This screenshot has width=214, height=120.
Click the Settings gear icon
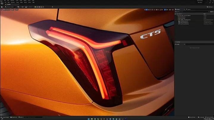coord(208,7)
